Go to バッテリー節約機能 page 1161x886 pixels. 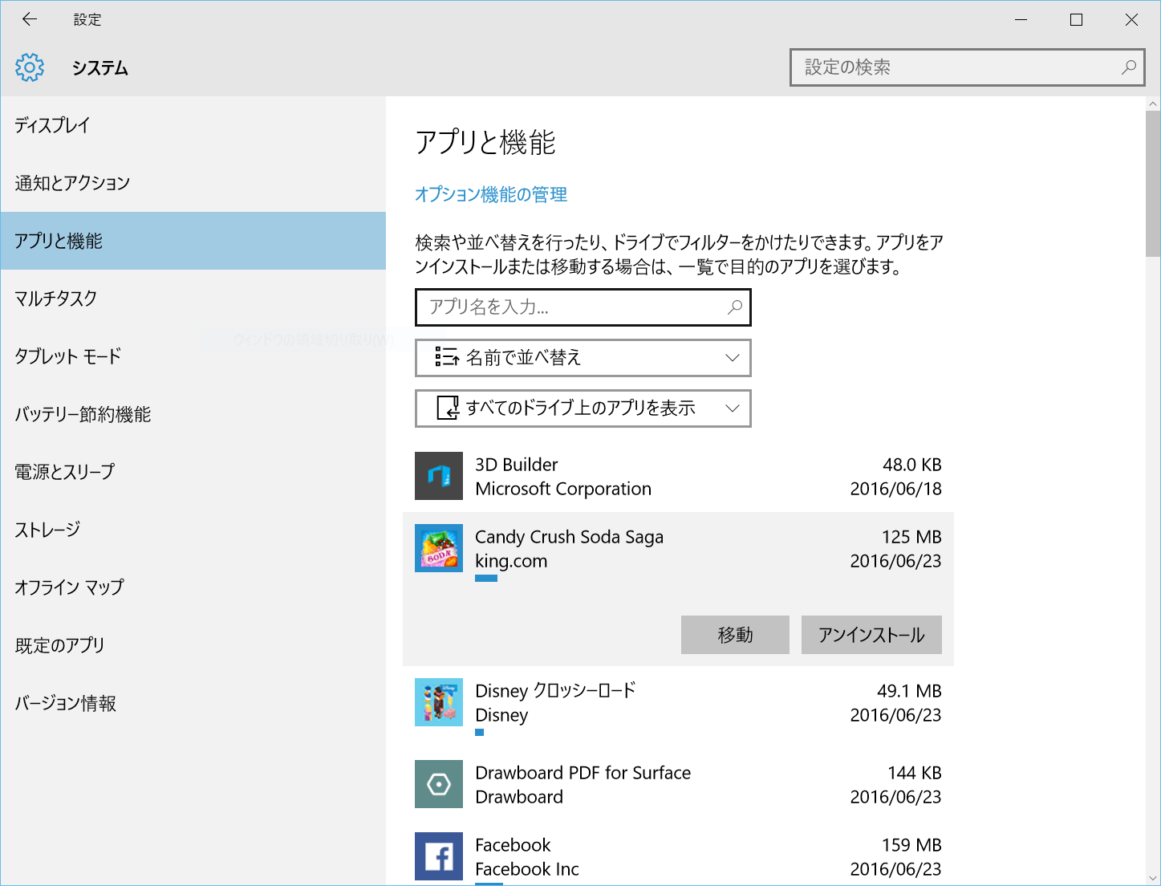pos(193,414)
